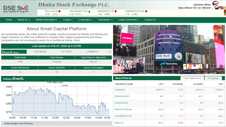Expand the Market Information dropdown
Viewport: 226px width, 127px height.
pos(46,20)
